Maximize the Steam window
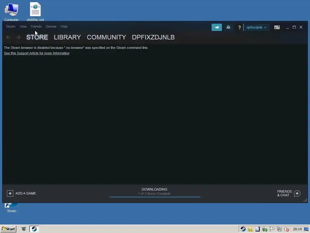The width and height of the screenshot is (310, 233). (294, 27)
